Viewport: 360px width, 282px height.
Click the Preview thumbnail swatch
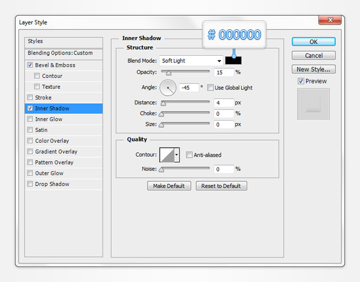(x=313, y=104)
